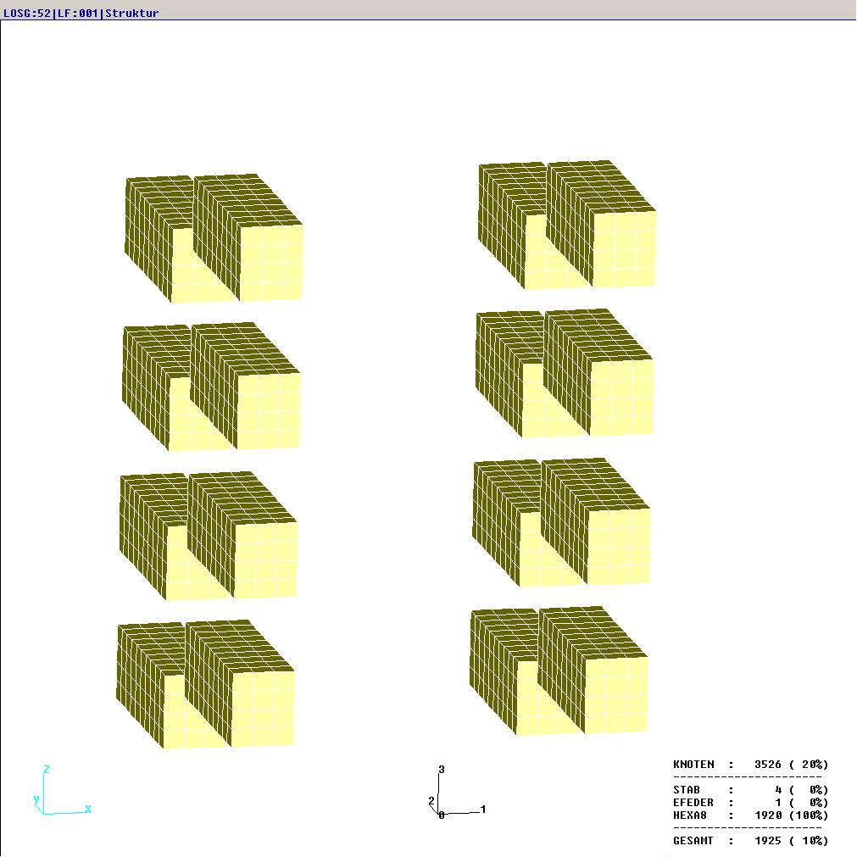Select the EFEDER 1 statistics line
The image size is (857, 857).
point(750,803)
